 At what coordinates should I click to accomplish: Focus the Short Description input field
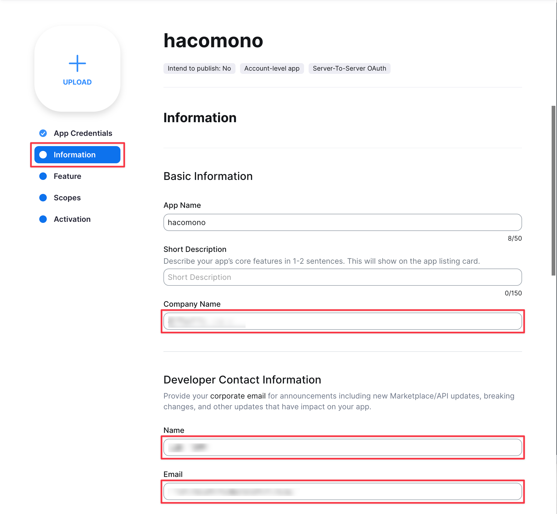click(342, 277)
